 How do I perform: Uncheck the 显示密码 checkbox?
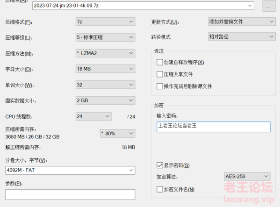click(160, 165)
